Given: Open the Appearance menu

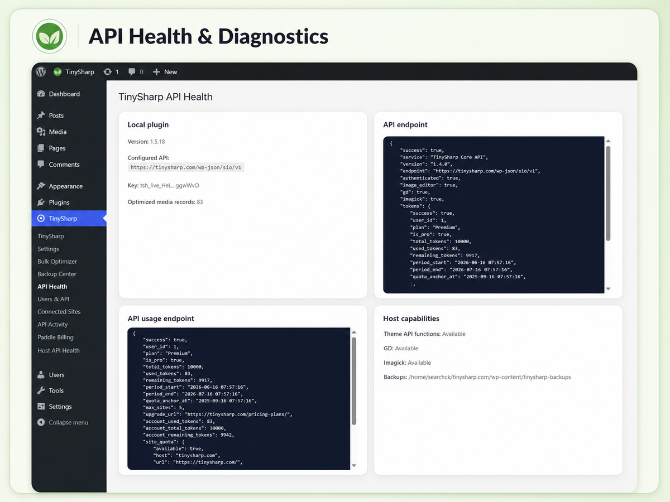Looking at the screenshot, I should coord(66,186).
